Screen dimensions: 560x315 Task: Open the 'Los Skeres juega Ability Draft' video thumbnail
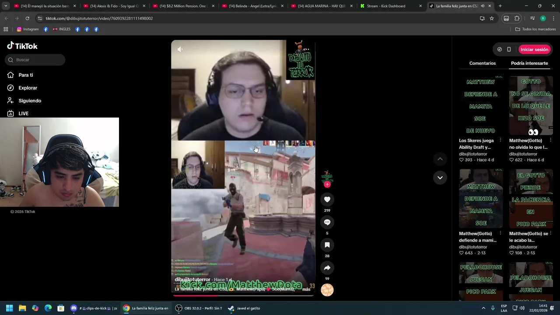481,106
